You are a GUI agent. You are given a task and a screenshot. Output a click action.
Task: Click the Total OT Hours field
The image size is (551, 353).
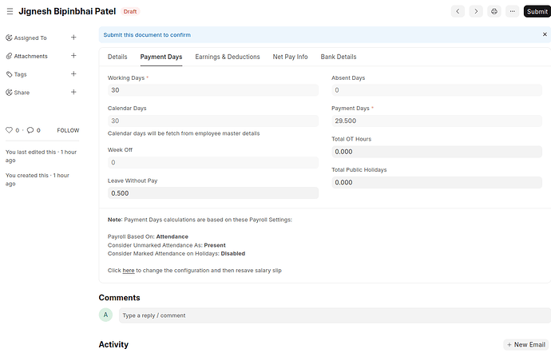coord(437,152)
